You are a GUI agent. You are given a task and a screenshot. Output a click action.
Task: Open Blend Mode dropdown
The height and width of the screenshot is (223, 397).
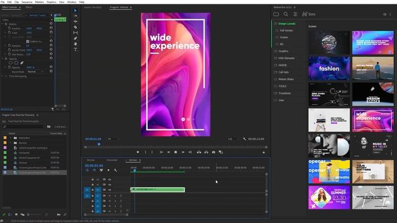click(x=35, y=72)
